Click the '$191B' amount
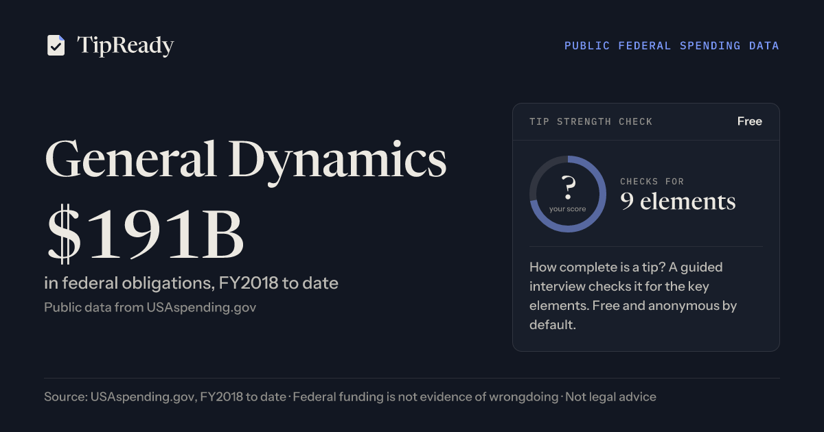This screenshot has width=824, height=432. pos(144,235)
